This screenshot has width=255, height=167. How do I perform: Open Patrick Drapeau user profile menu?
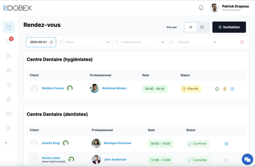click(229, 8)
